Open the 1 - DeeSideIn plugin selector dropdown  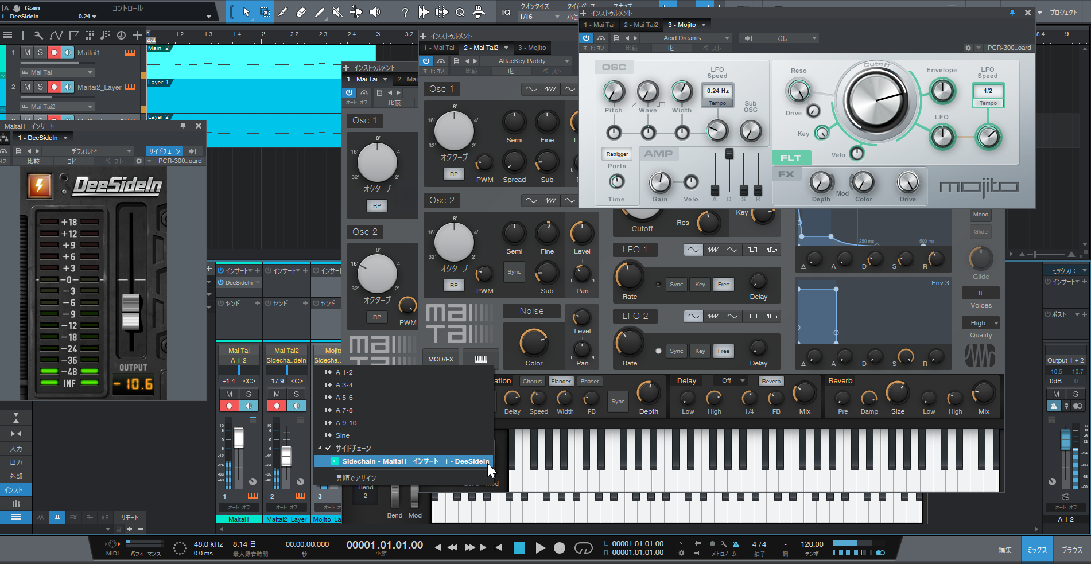click(x=42, y=138)
